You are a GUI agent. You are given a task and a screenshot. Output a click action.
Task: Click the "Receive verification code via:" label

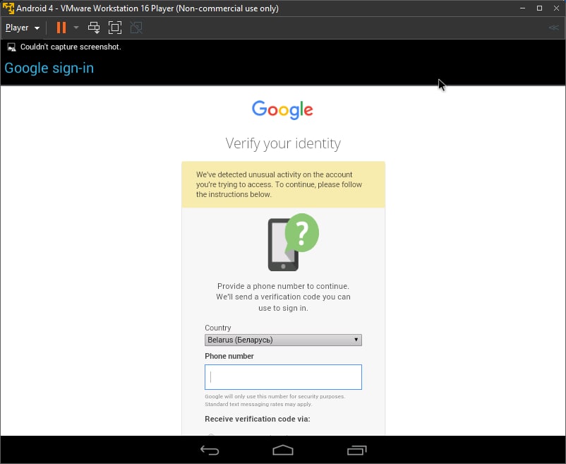pyautogui.click(x=258, y=419)
